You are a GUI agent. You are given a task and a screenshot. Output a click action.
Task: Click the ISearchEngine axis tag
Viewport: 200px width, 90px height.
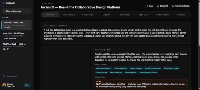101,73
